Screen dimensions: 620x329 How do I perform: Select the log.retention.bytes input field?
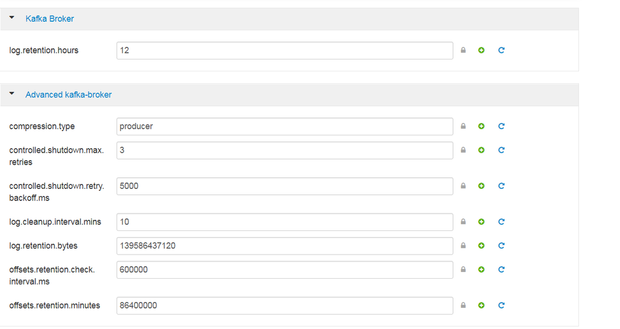pos(284,245)
